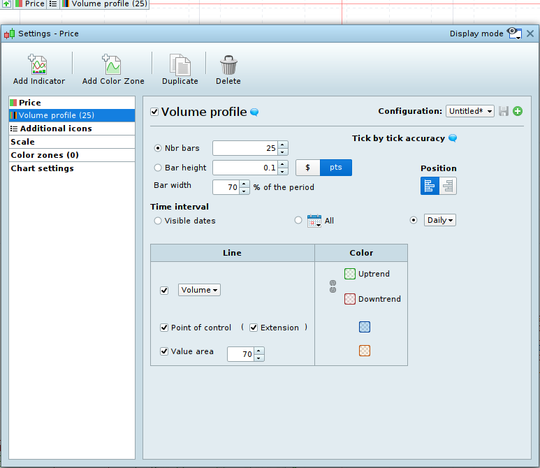This screenshot has width=540, height=468.
Task: Close the Settings window
Action: click(x=530, y=34)
